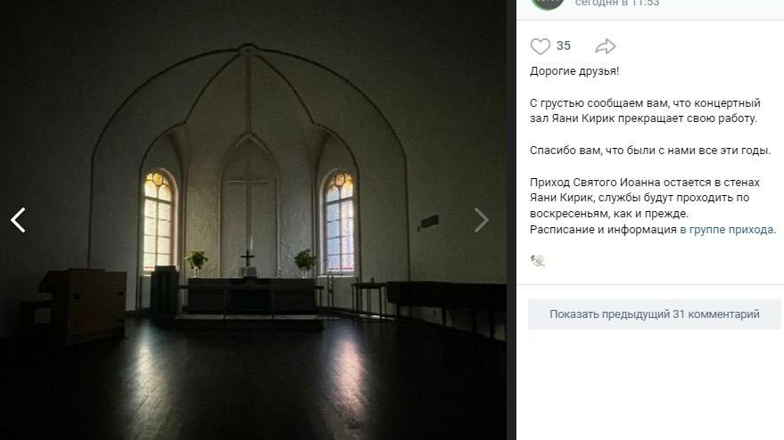Viewport: 784px width, 440px height.
Task: Click the dove emoji under the post
Action: pyautogui.click(x=538, y=260)
